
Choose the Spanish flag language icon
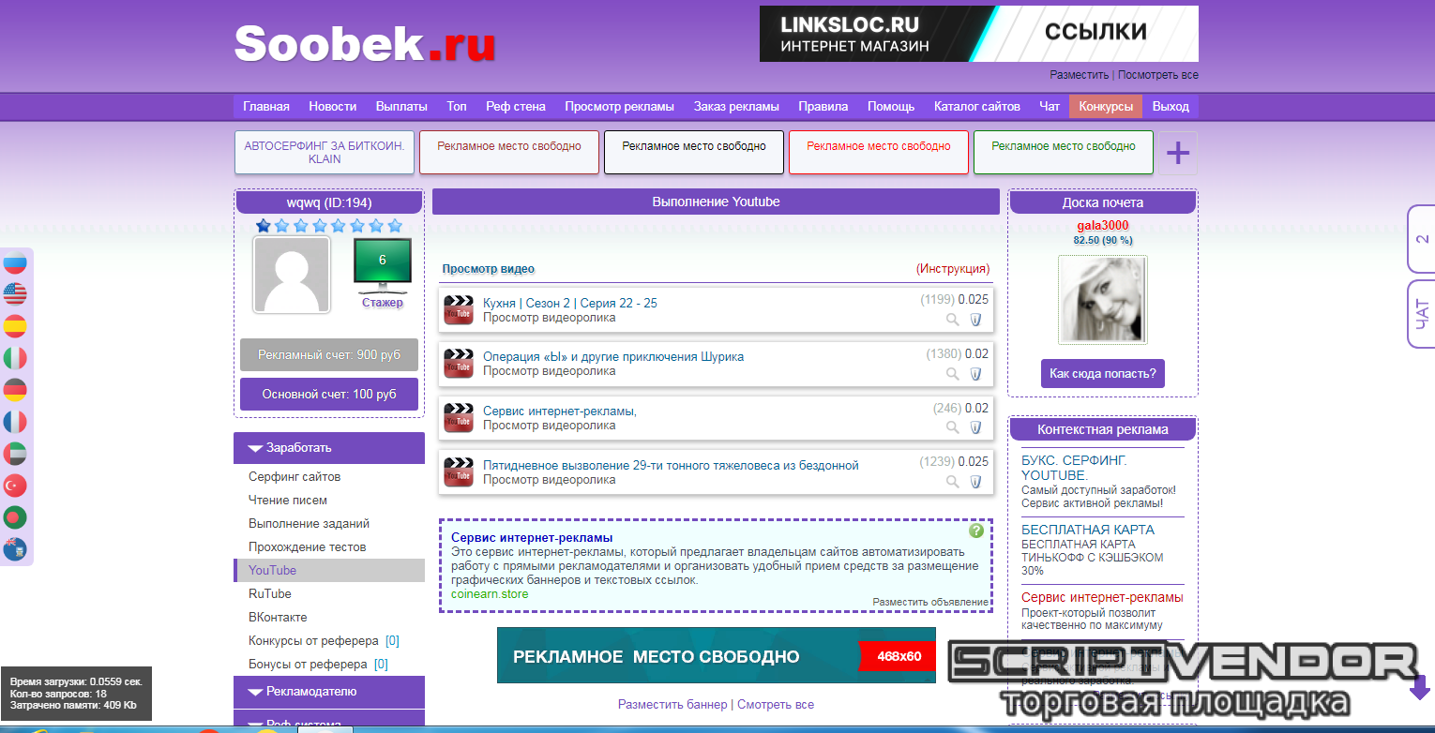(15, 326)
